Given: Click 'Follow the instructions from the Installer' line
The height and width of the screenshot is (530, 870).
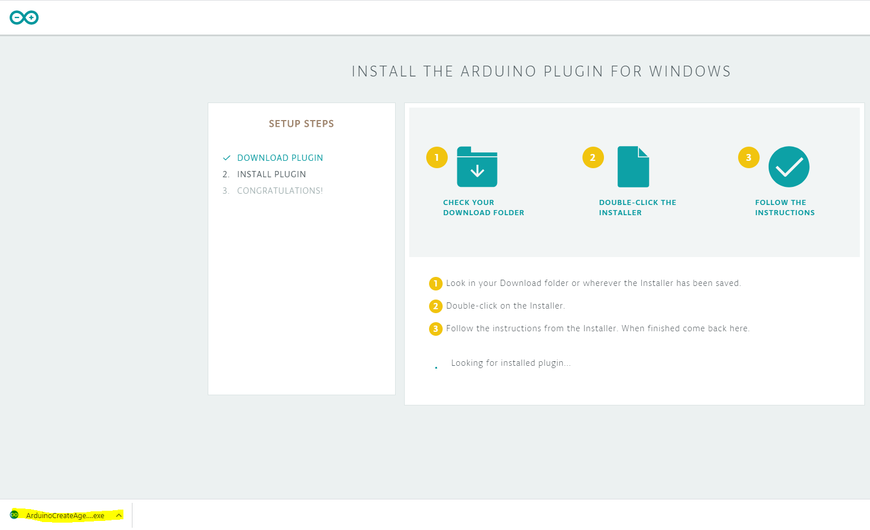Looking at the screenshot, I should point(598,328).
